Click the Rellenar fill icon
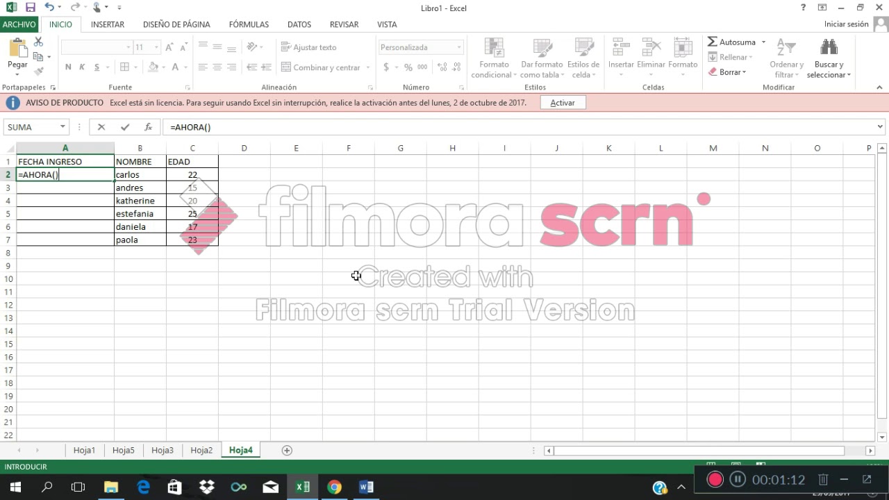 coord(713,57)
